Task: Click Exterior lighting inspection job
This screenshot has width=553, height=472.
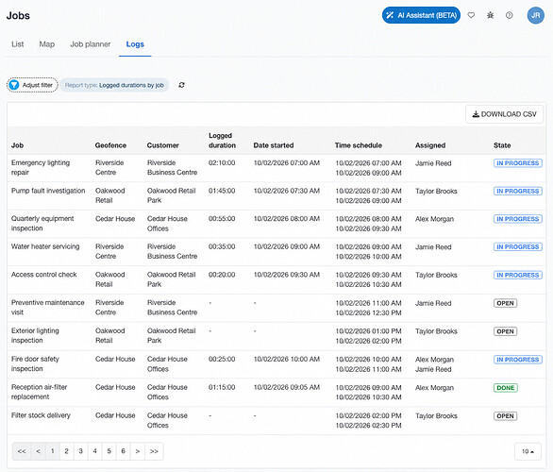Action: 35,335
